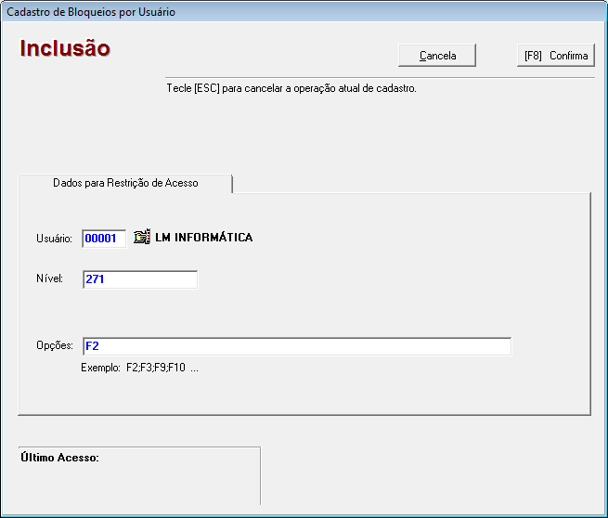Click the user lookup icon beside Usuário field
This screenshot has height=518, width=608.
pos(141,238)
